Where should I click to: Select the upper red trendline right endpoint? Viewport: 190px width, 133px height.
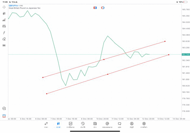pyautogui.click(x=165, y=41)
